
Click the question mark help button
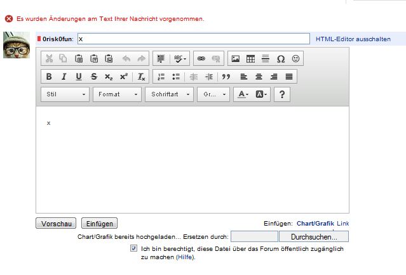282,94
